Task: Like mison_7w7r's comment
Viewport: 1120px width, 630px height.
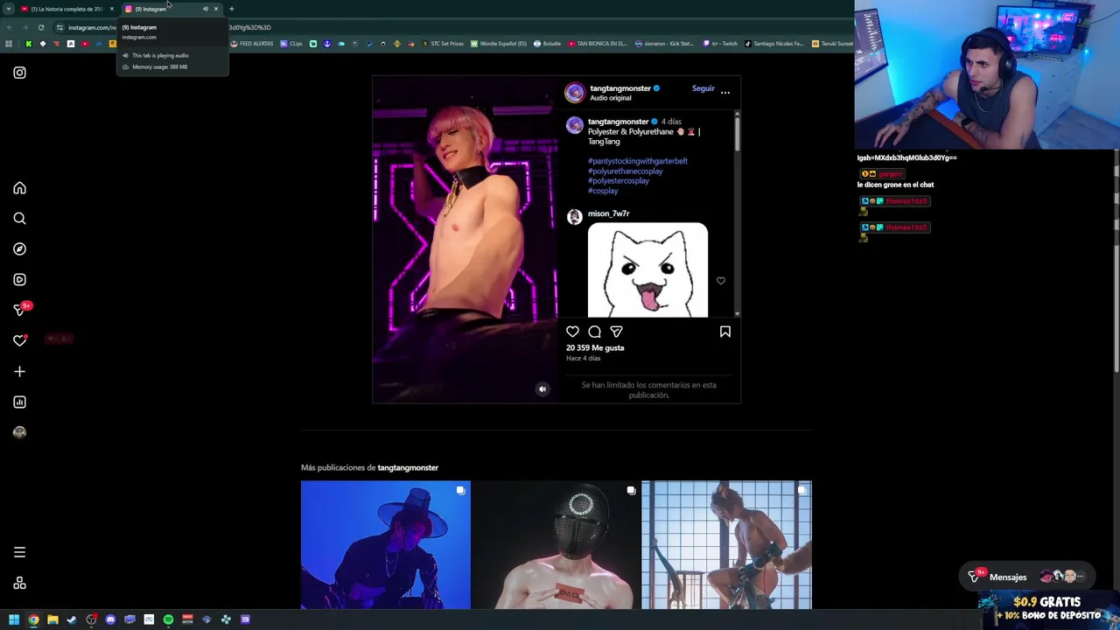Action: (x=720, y=281)
